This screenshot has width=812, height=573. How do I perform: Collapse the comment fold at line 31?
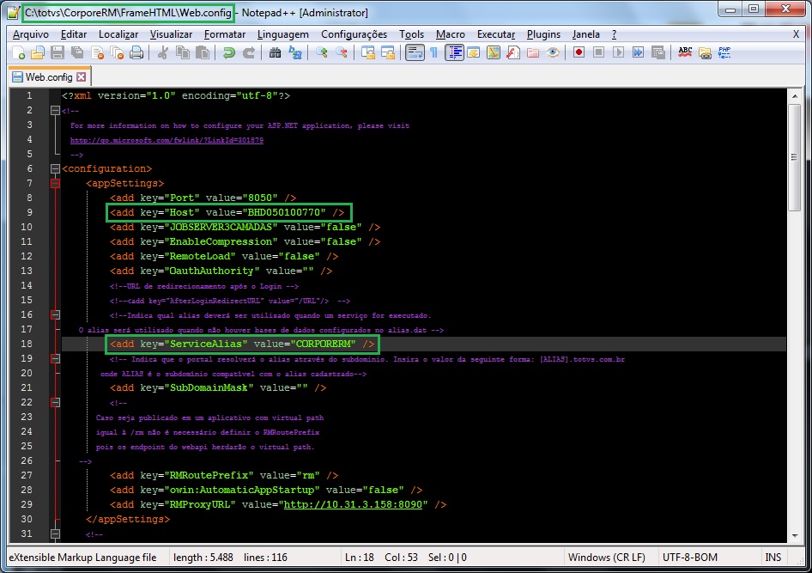tap(55, 533)
